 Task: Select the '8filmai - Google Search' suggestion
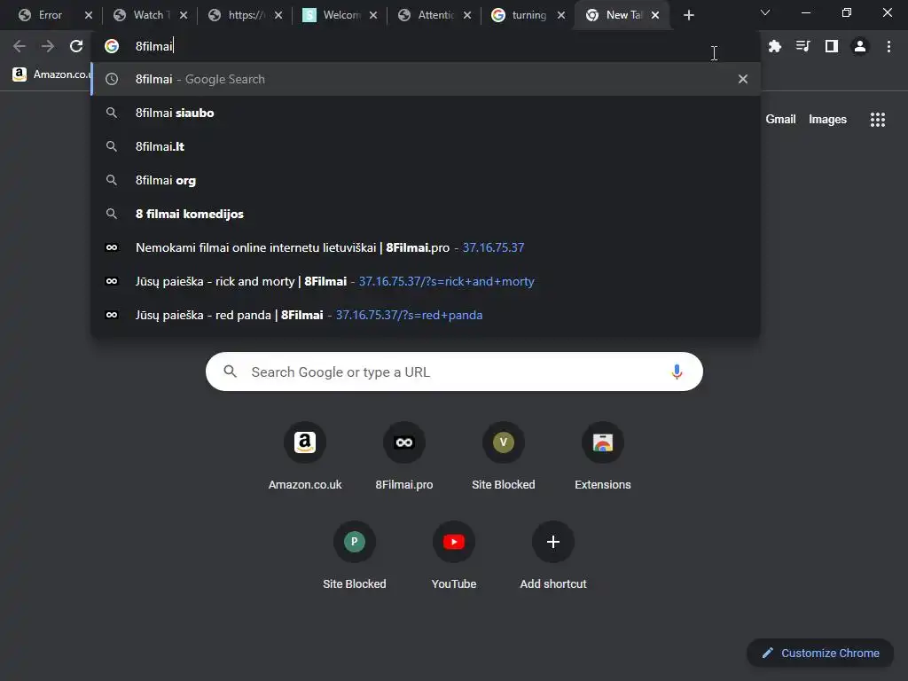(426, 79)
